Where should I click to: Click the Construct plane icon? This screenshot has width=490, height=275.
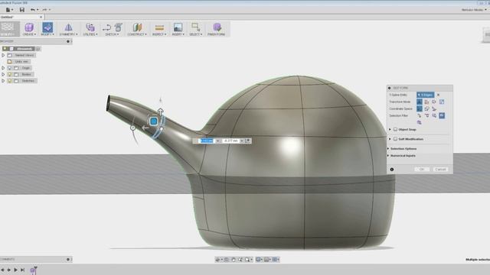[137, 27]
